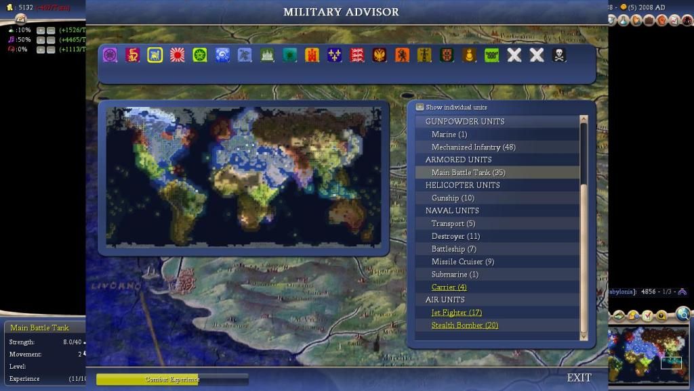Select the skull and crossbones barbarian flag
The width and height of the screenshot is (694, 391).
(x=559, y=55)
